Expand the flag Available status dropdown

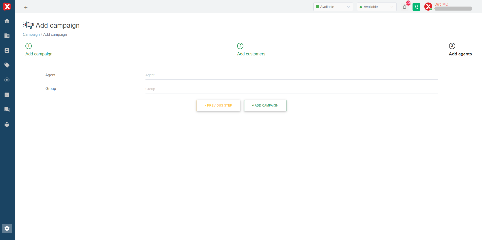pyautogui.click(x=333, y=7)
